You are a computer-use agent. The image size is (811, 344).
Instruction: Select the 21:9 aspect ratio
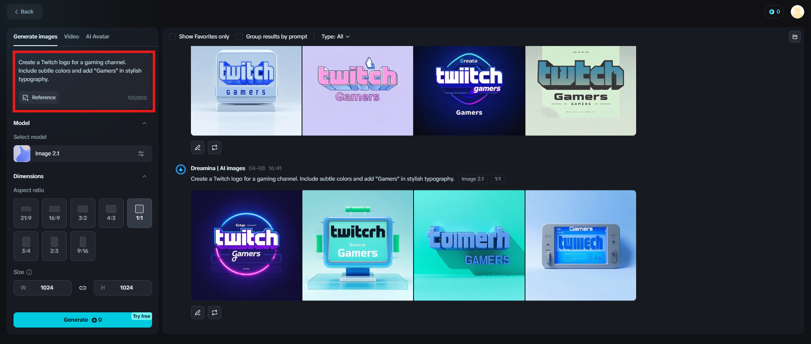click(26, 213)
